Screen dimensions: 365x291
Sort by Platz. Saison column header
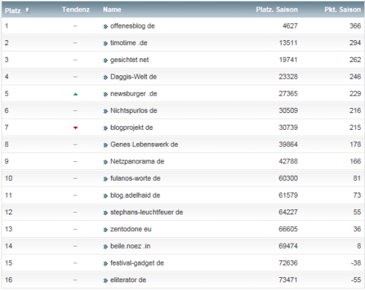277,9
